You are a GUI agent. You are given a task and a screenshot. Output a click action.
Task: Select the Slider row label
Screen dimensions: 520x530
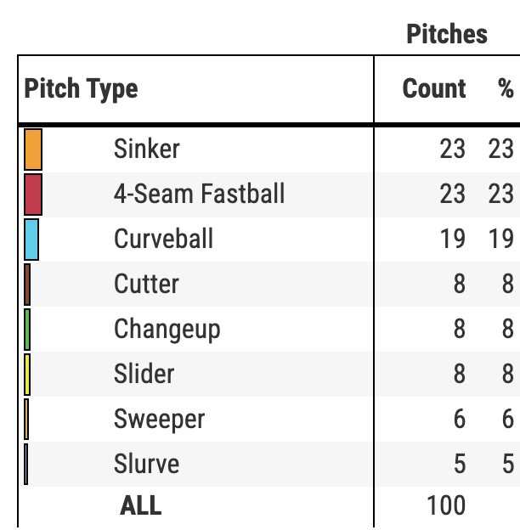point(144,374)
